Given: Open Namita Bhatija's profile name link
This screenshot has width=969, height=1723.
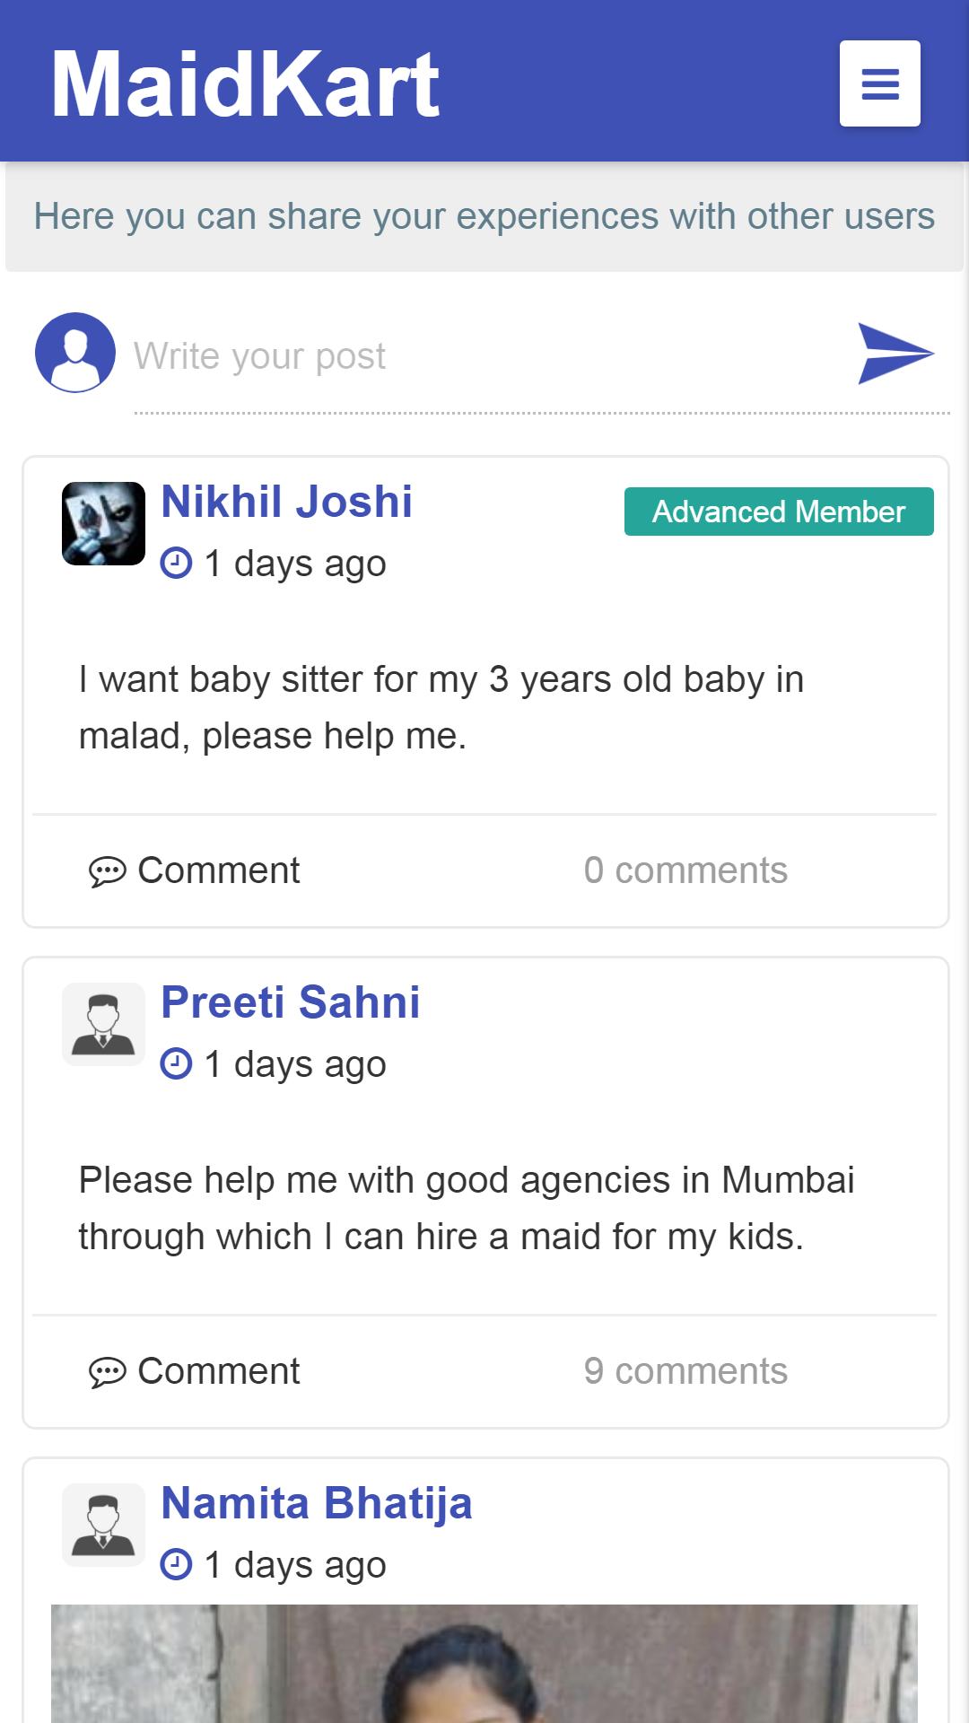Looking at the screenshot, I should coord(316,1503).
